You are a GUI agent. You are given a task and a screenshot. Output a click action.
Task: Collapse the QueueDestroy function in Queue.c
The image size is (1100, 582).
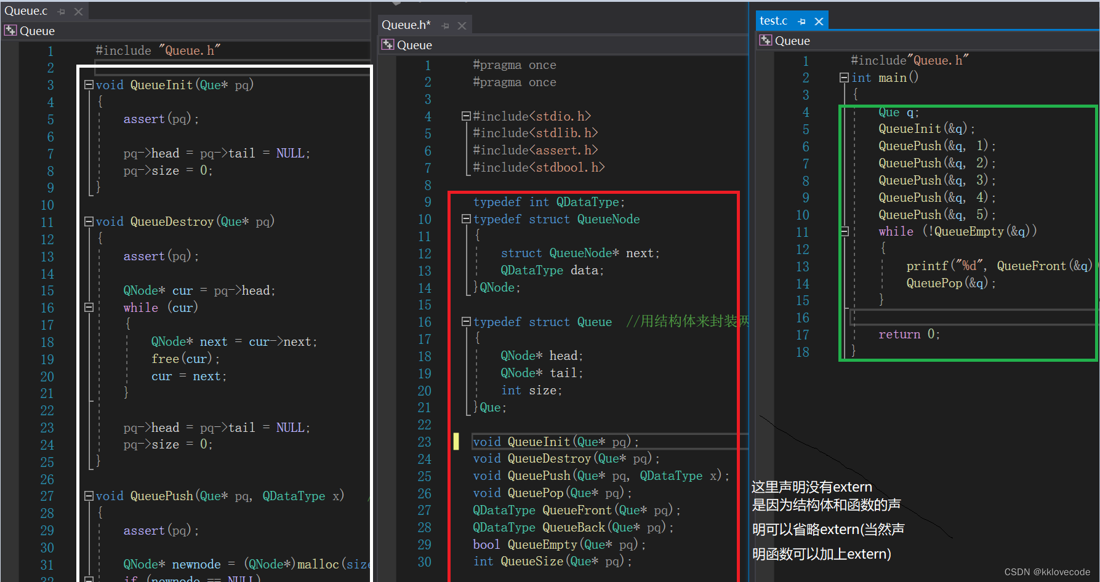tap(88, 221)
